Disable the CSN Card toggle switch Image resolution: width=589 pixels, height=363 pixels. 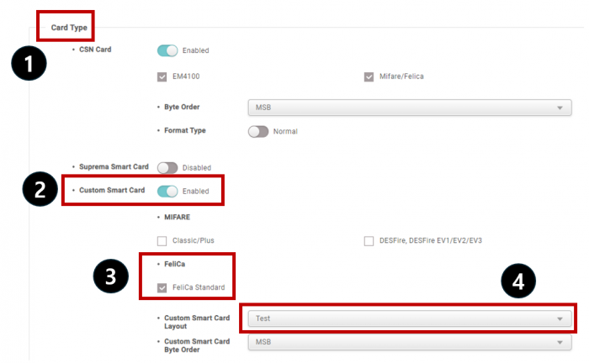[x=167, y=50]
